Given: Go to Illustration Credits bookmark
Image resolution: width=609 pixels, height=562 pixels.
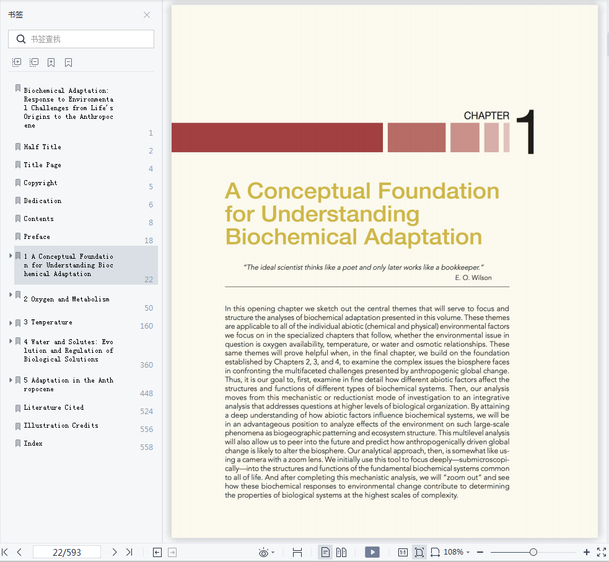Looking at the screenshot, I should [61, 425].
